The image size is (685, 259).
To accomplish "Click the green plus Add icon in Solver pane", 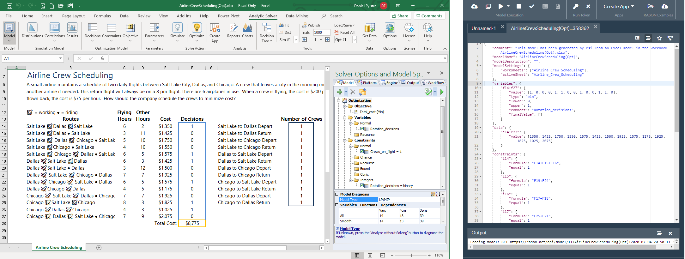I will pos(340,92).
